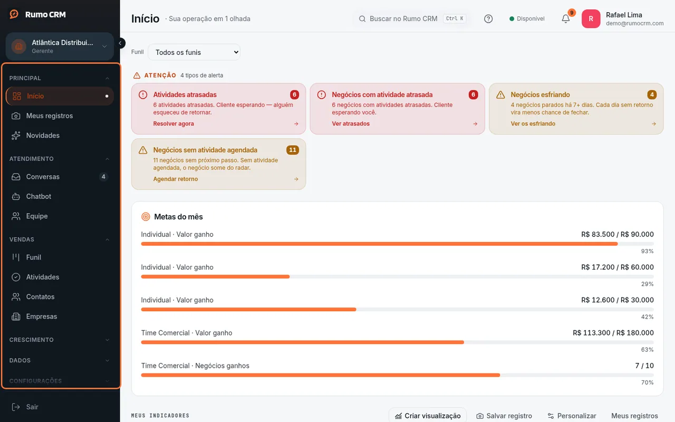Image resolution: width=675 pixels, height=422 pixels.
Task: Click the Atlântica Distribui... company avatar icon
Action: click(19, 46)
